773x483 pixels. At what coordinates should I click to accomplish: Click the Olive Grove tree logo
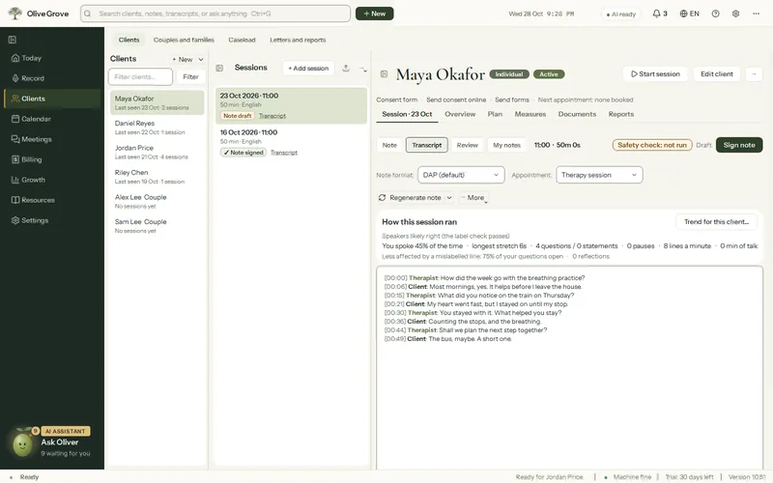point(15,14)
